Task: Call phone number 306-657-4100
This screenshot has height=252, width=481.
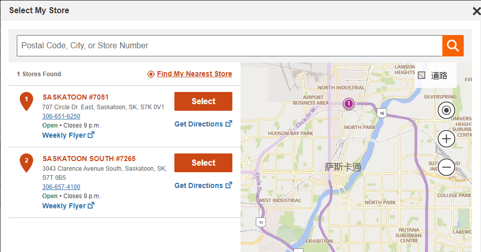Action: [x=61, y=187]
